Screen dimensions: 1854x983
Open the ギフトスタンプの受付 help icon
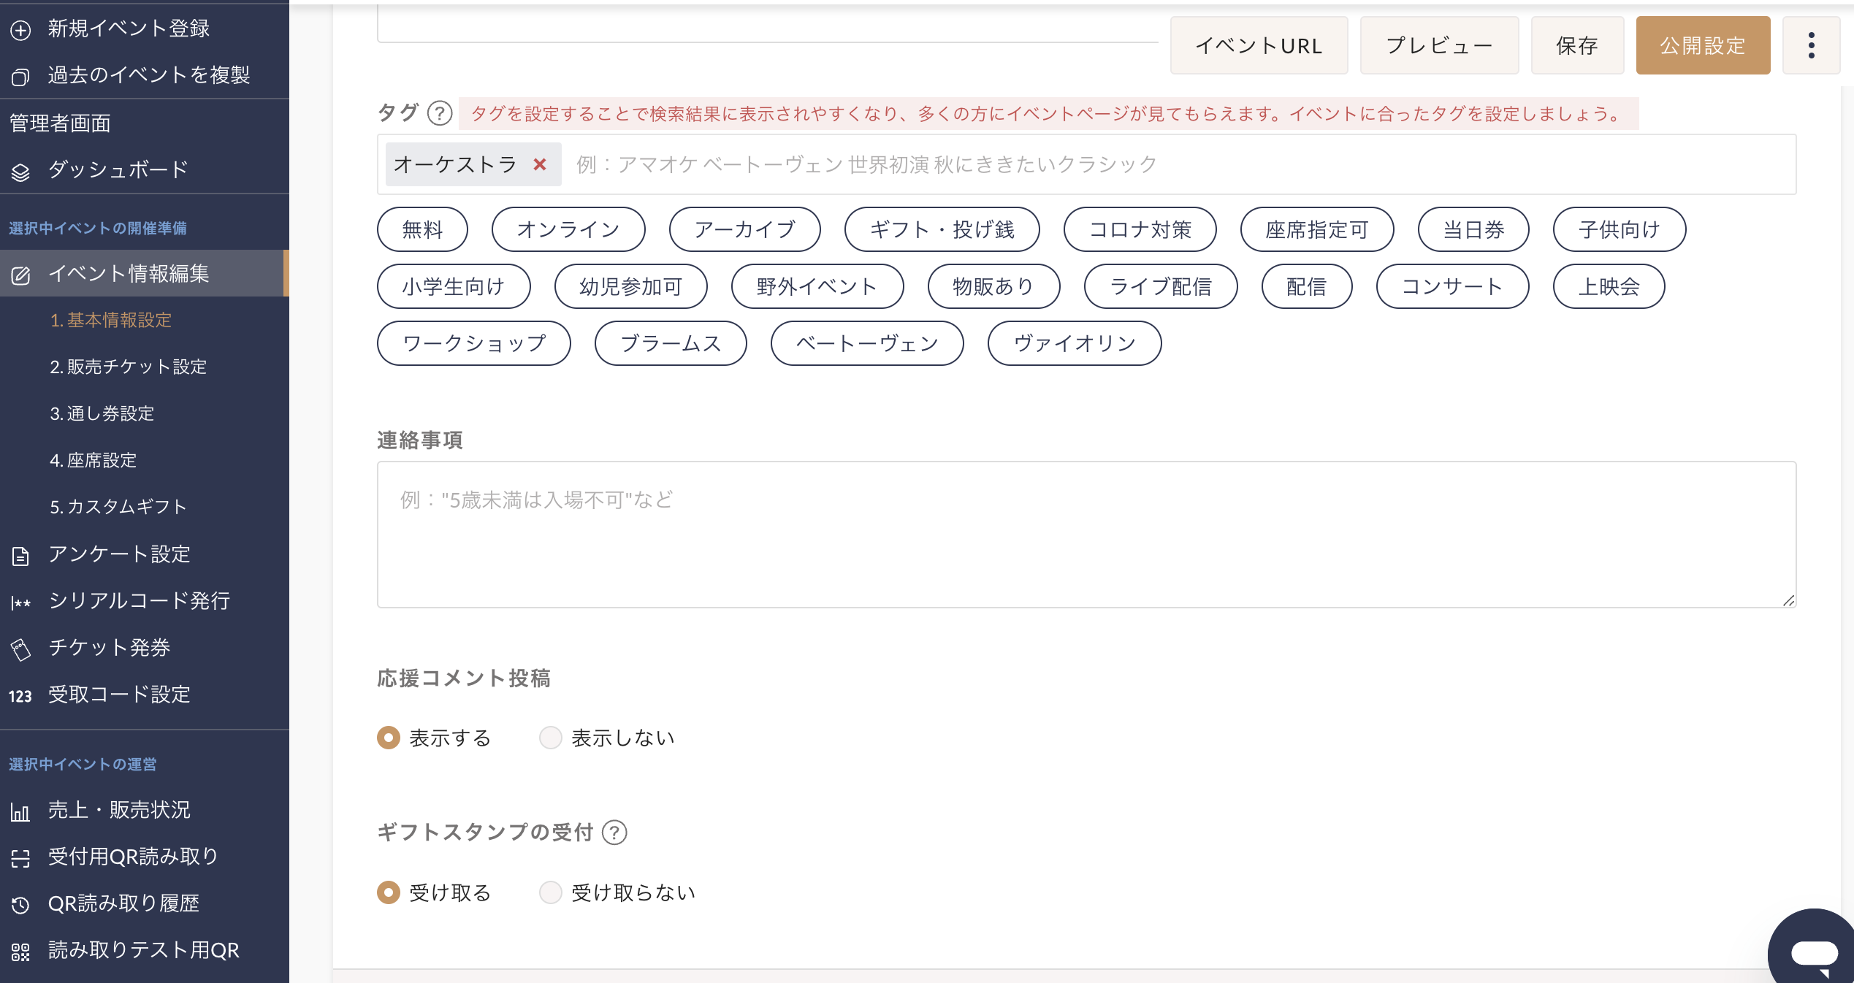click(616, 832)
